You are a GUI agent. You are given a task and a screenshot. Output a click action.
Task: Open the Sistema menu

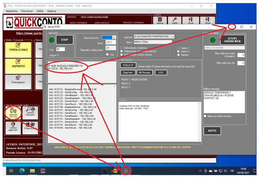(52, 11)
